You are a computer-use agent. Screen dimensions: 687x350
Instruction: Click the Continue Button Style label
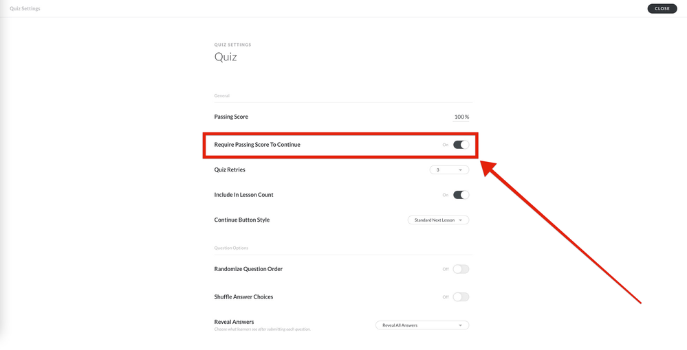pyautogui.click(x=241, y=220)
